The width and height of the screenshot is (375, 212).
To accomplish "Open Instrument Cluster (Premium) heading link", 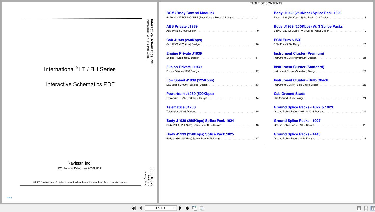I will (x=299, y=53).
